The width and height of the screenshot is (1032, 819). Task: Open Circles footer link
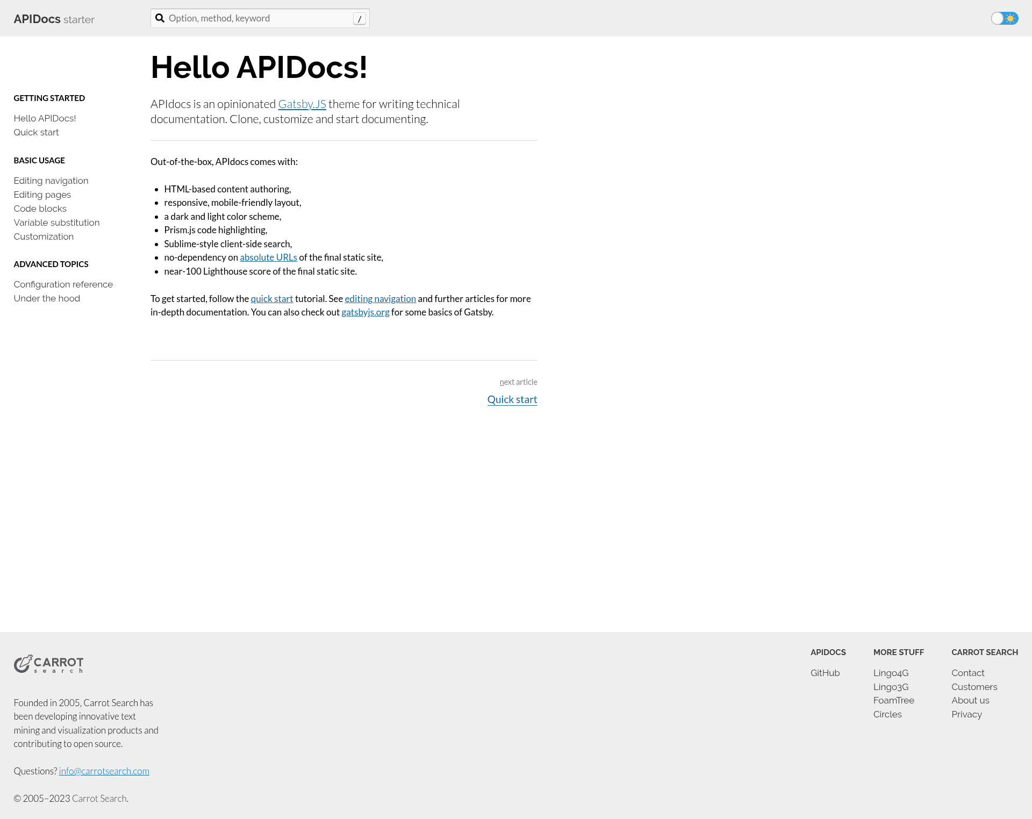(x=887, y=714)
